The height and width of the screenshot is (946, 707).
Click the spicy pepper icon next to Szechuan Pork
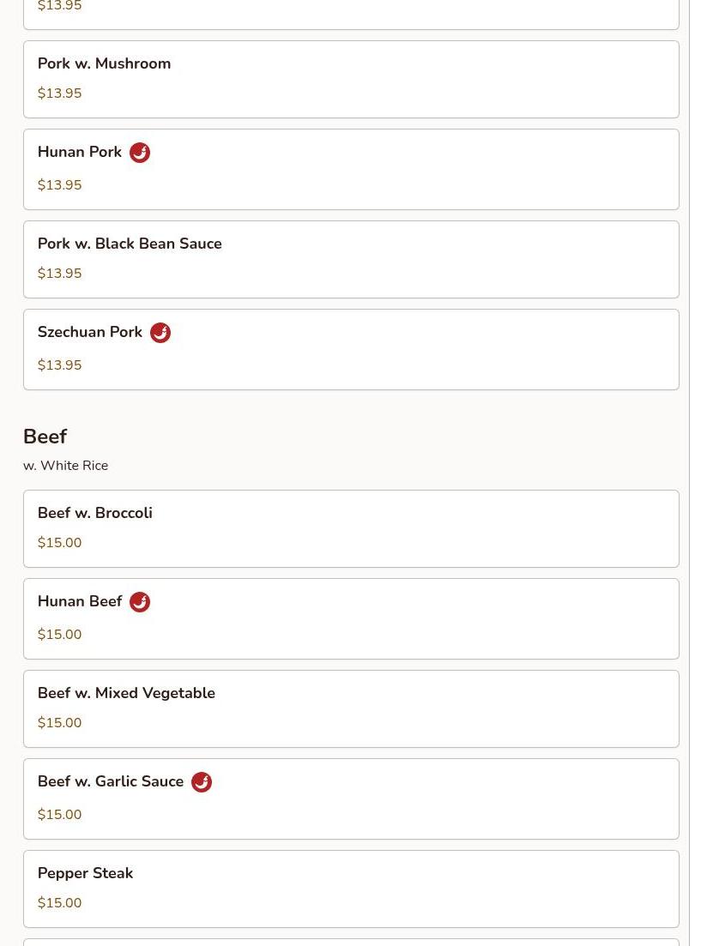point(160,333)
